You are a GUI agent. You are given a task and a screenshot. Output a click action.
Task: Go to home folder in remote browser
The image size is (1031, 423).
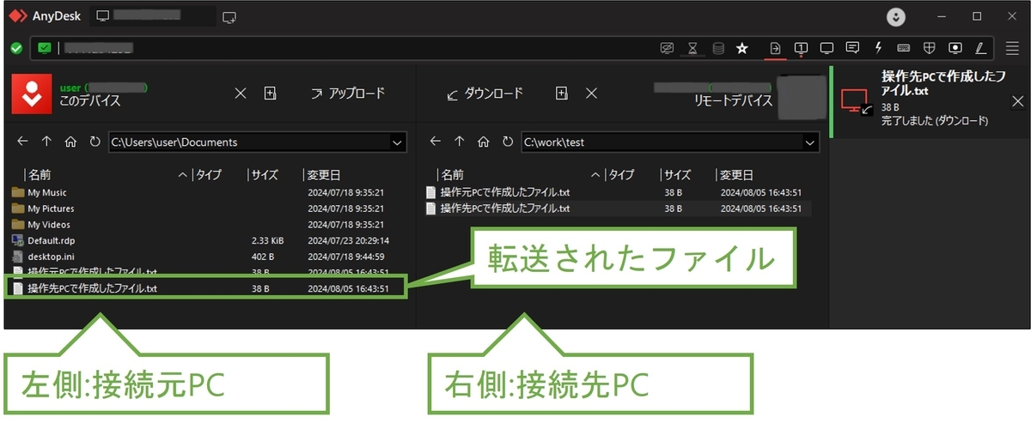(484, 142)
